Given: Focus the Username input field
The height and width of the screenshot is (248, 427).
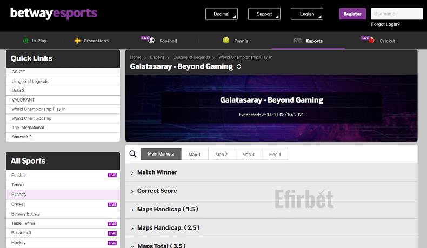Looking at the screenshot, I should tap(397, 14).
